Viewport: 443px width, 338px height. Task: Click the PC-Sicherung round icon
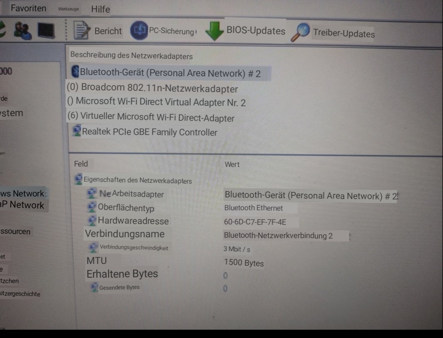click(x=139, y=30)
